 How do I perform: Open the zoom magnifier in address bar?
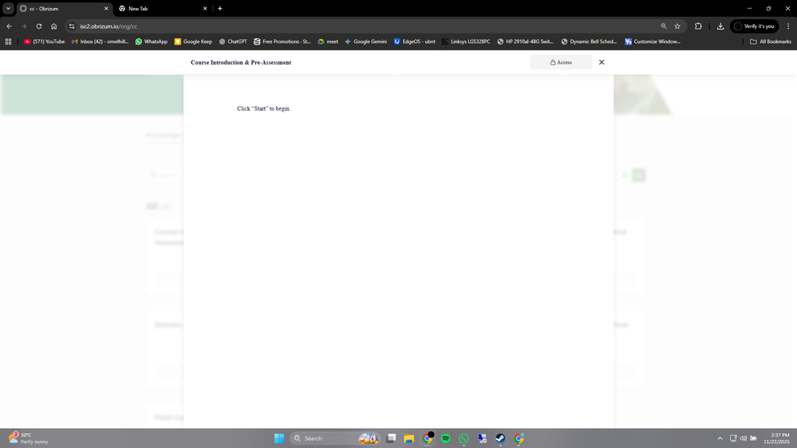point(663,26)
